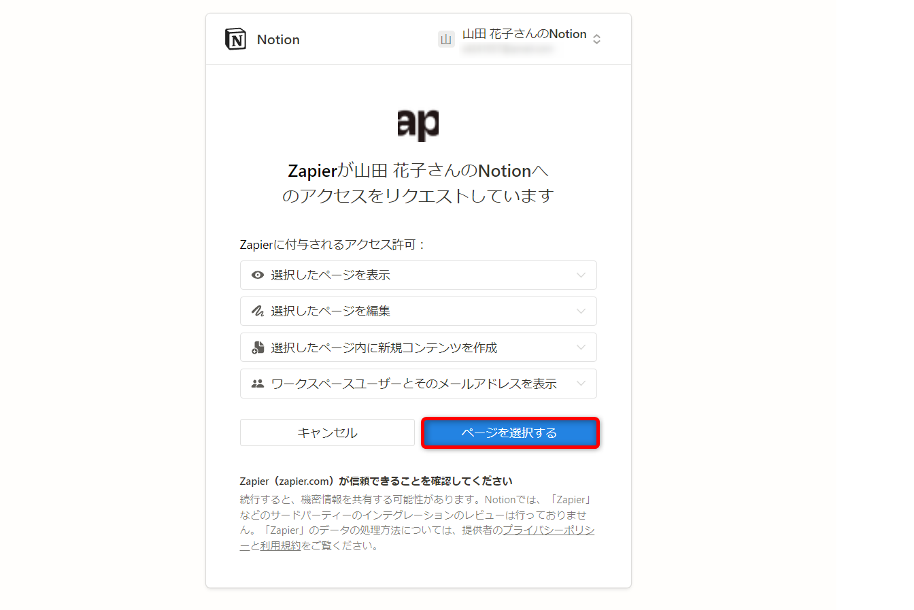Click the ワークスペースユーザーとそのメールアドレスを表示 row text
Screen dimensions: 914x610
(413, 384)
